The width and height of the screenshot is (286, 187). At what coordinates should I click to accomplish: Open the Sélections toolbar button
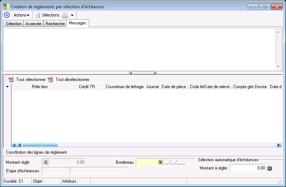[51, 15]
